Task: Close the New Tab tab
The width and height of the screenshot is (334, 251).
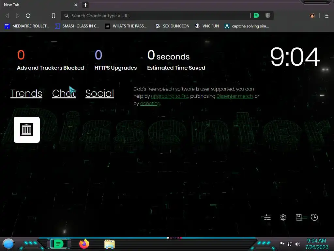Action: [76, 5]
